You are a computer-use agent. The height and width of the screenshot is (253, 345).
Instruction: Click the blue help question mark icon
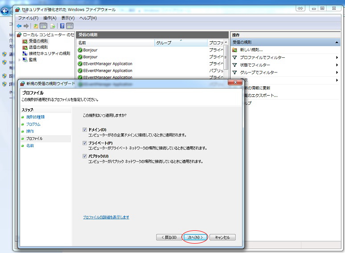point(62,26)
